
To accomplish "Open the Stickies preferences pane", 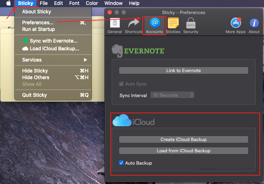I will (x=173, y=26).
